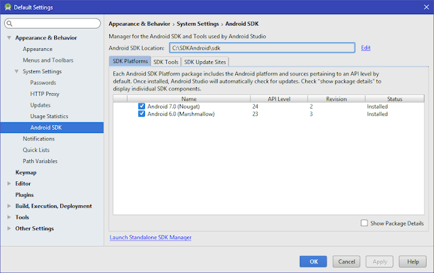Collapse System Settings tree node
Image resolution: width=434 pixels, height=273 pixels.
pyautogui.click(x=16, y=71)
